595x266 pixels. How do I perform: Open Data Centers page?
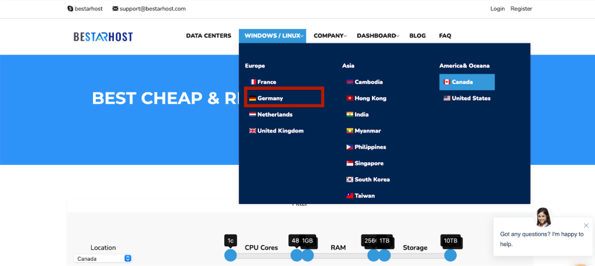(x=209, y=36)
